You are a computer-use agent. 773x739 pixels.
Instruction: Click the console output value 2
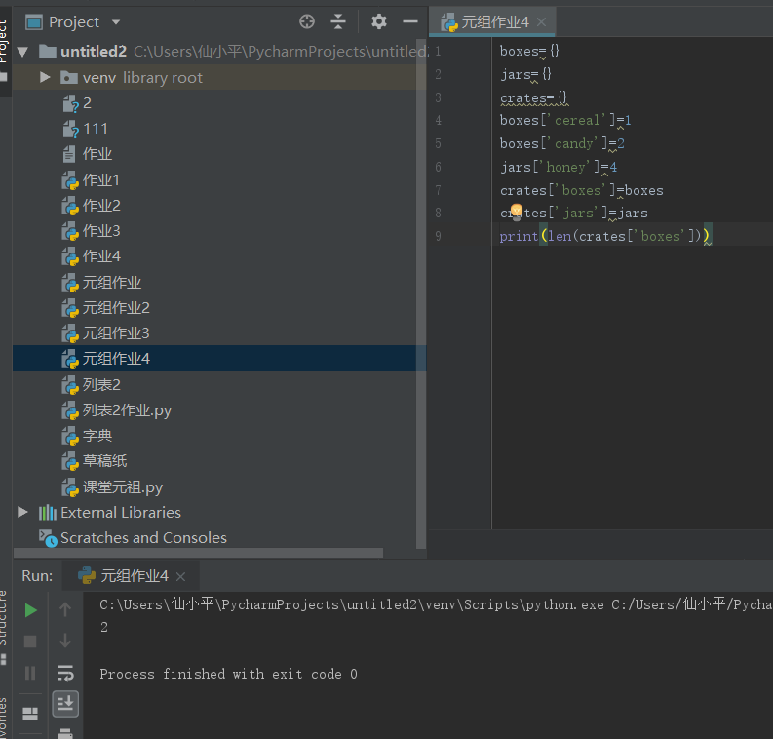pyautogui.click(x=104, y=627)
